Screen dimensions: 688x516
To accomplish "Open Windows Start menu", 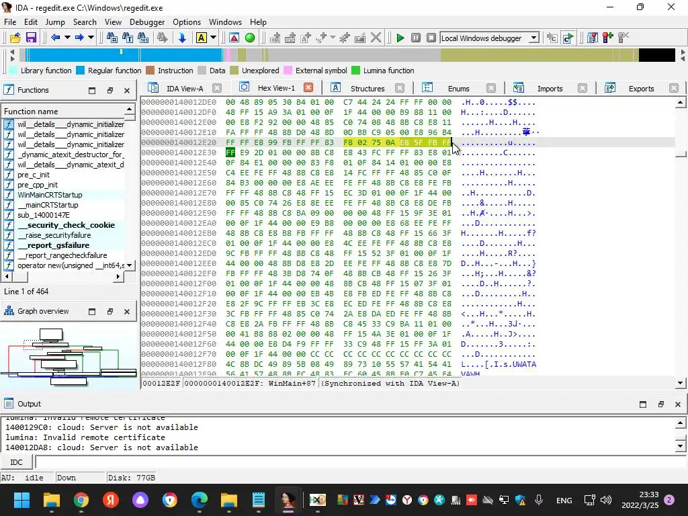I will pyautogui.click(x=21, y=500).
